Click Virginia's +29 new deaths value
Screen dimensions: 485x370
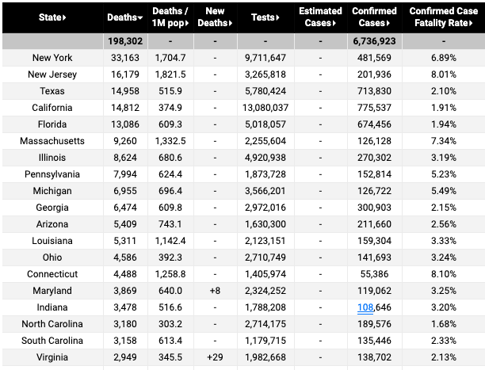215,357
